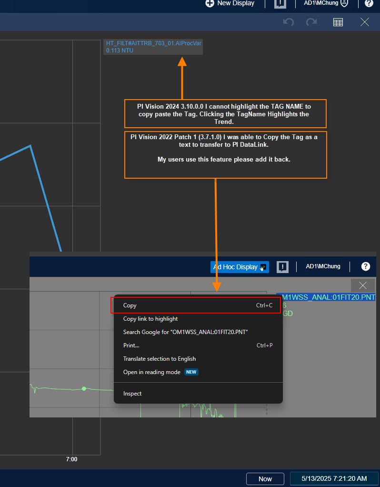Click the exclamation icon beside Ad Hoc Display

pos(283,267)
